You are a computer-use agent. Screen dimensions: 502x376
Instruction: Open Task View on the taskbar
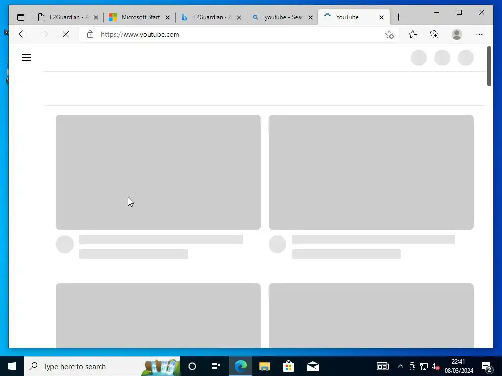pos(216,366)
